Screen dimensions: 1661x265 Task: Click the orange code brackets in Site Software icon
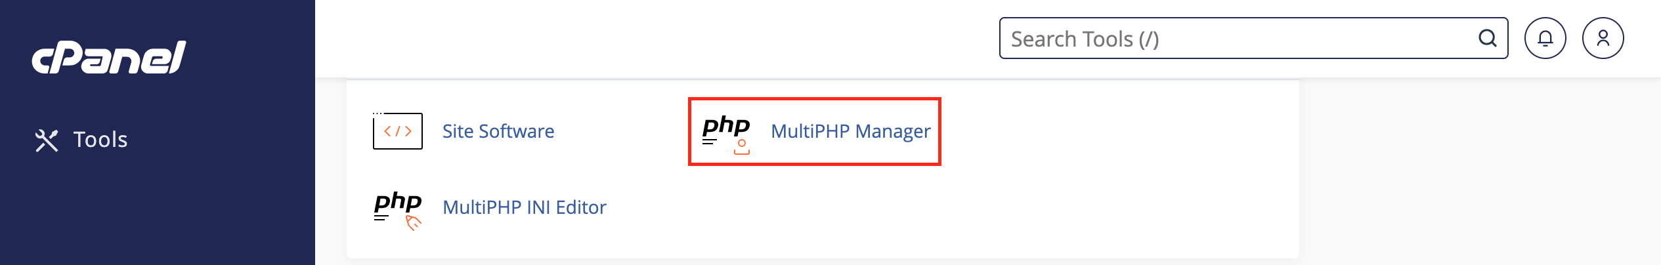[398, 131]
